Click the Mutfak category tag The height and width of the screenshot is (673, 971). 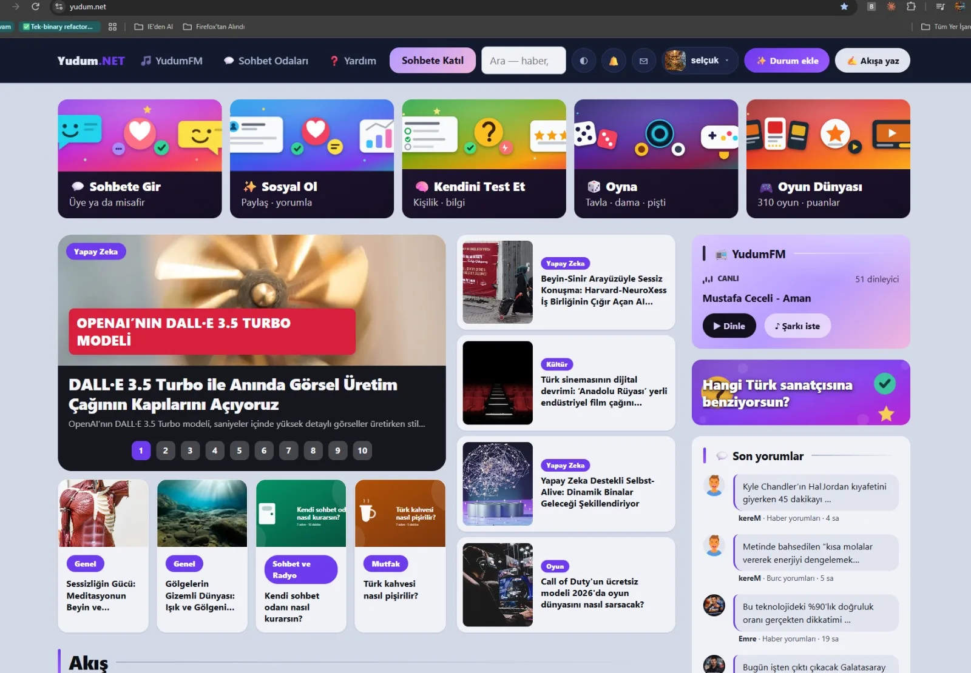(385, 564)
